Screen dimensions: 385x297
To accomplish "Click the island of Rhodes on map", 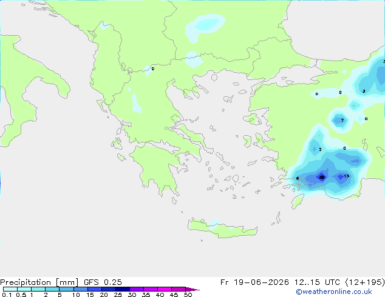I will click(x=297, y=201).
